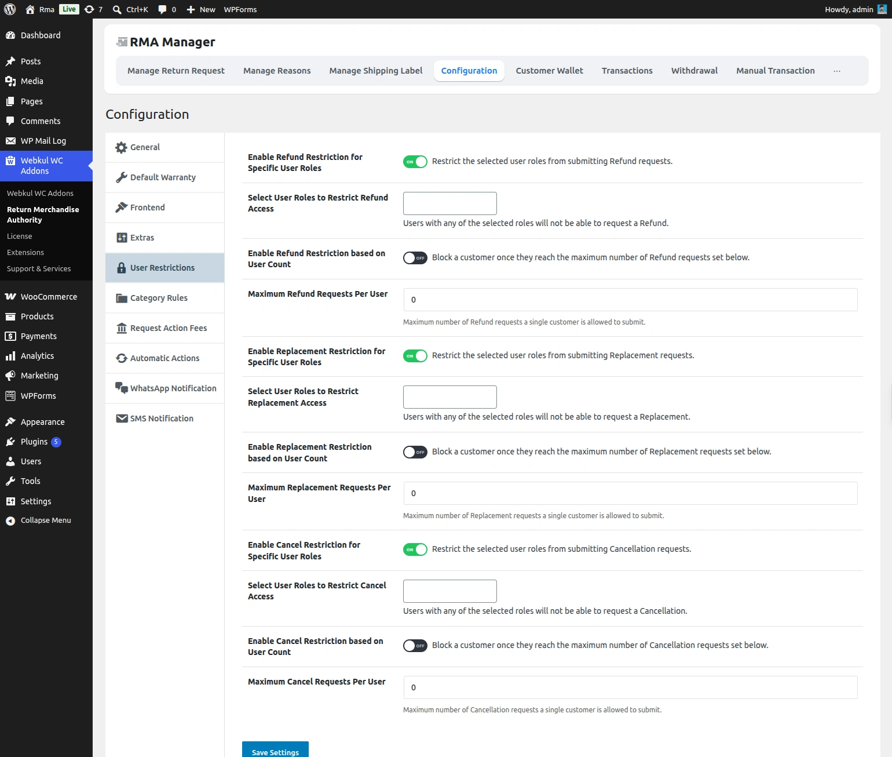Screen dimensions: 892x757
Task: Open user roles selector for Cancel access
Action: pyautogui.click(x=450, y=591)
